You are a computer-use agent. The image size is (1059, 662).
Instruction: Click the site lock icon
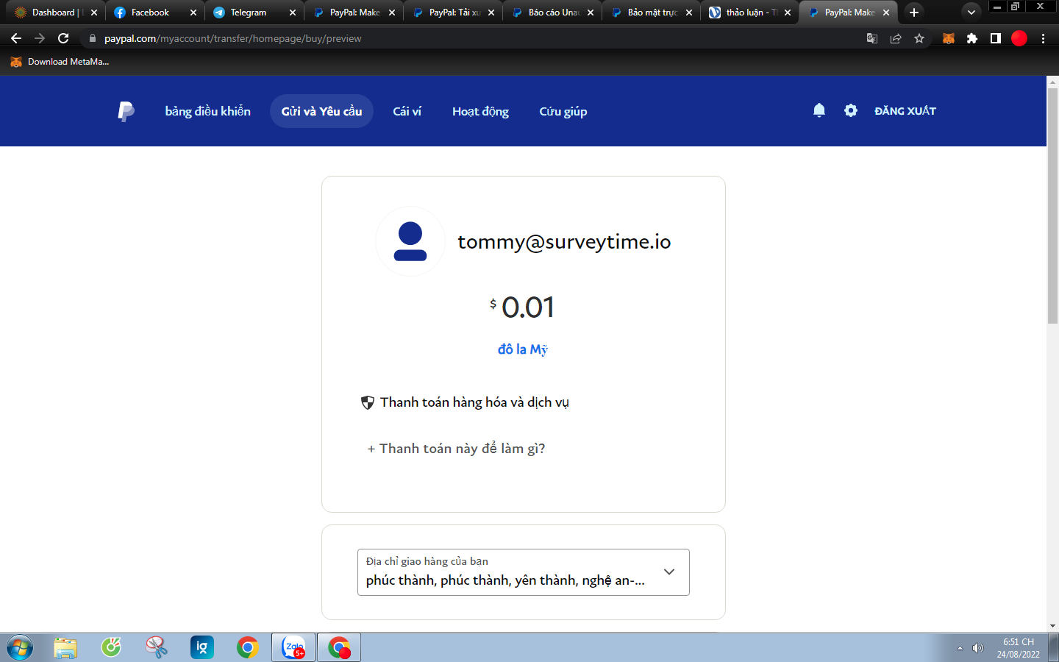[x=92, y=38]
